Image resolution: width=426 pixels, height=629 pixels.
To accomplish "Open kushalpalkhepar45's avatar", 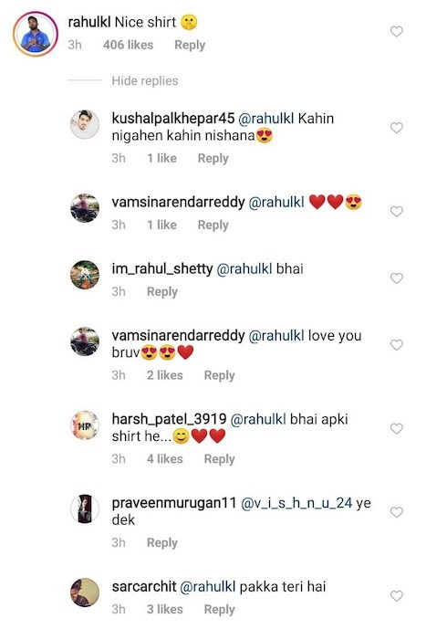I will click(85, 124).
